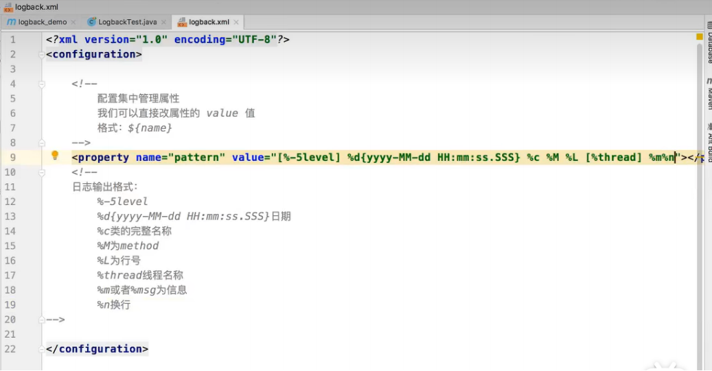Click the %thread线程名称 comment line
This screenshot has height=371, width=712.
[x=140, y=275]
